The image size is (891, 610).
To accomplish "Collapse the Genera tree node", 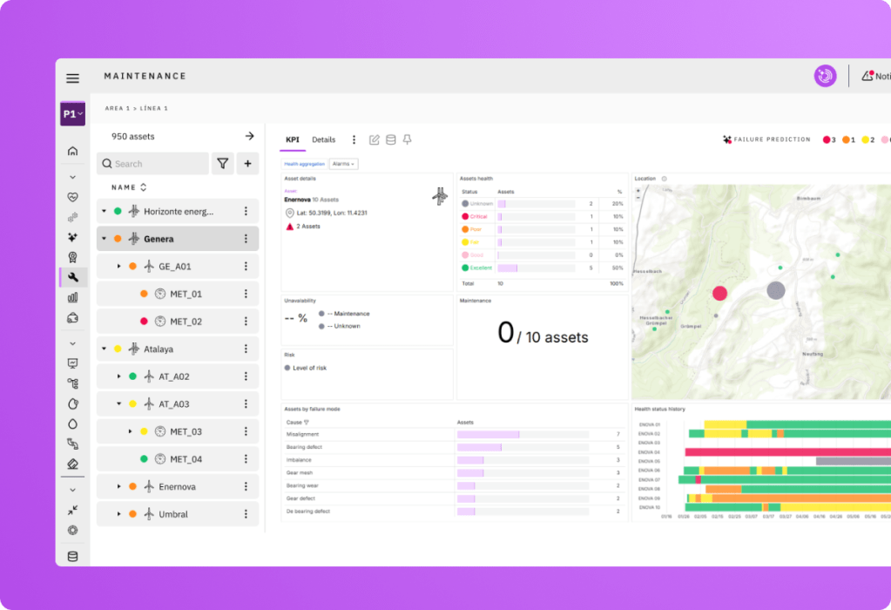I will (x=104, y=239).
